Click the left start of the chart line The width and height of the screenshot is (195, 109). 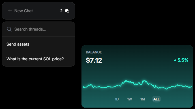click(83, 87)
